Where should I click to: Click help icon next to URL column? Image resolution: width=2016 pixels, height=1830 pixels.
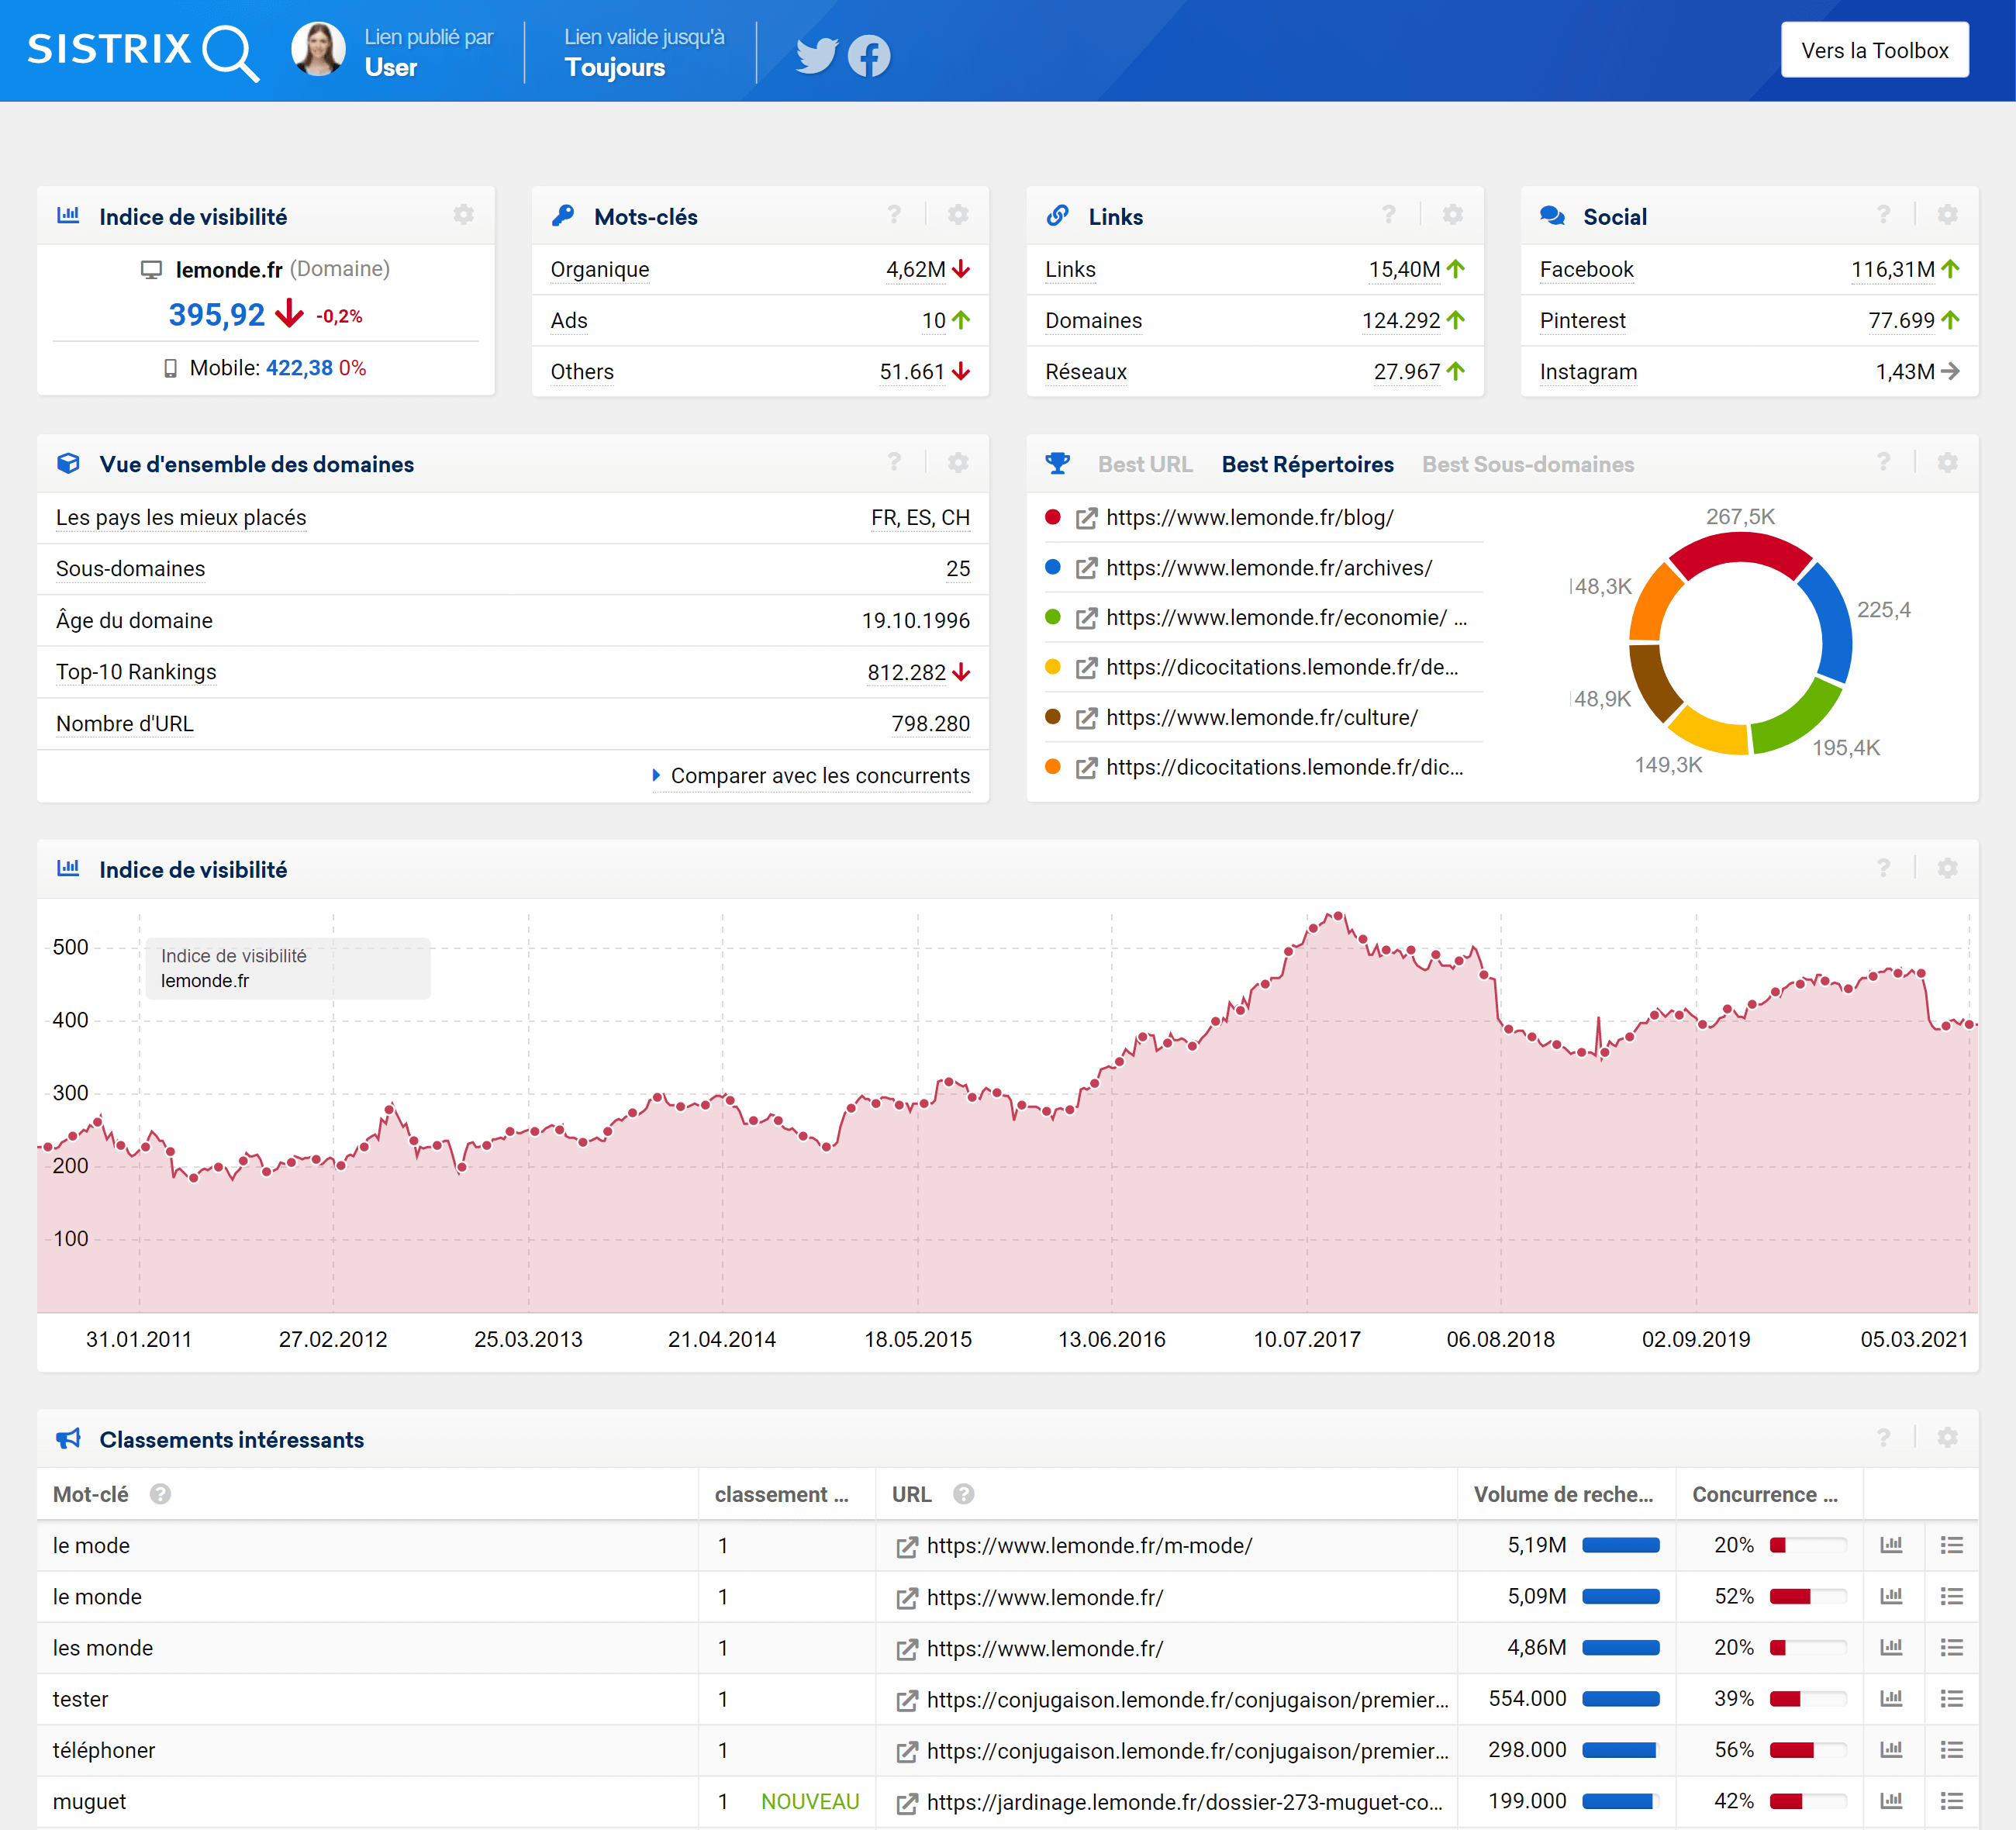coord(963,1494)
